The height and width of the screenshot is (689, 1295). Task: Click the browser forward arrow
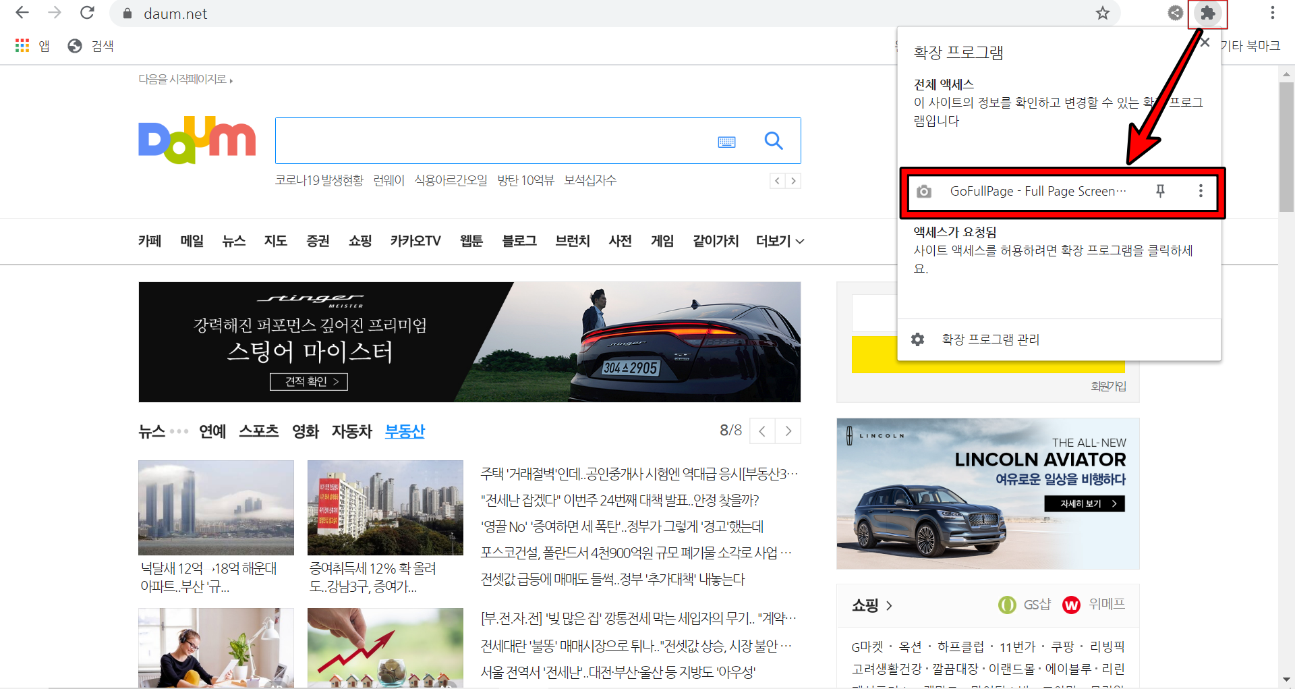[55, 13]
